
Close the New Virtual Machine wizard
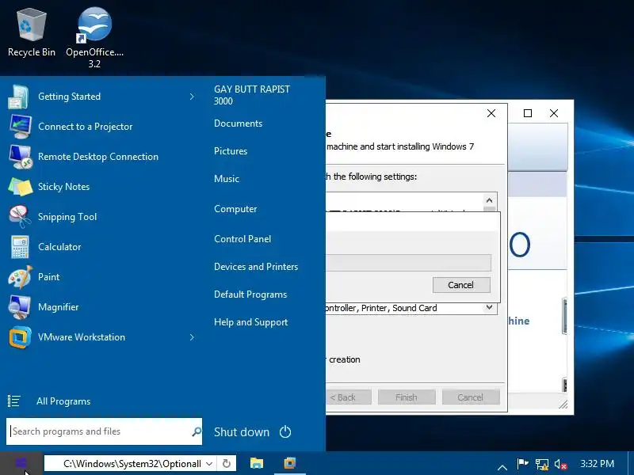491,113
